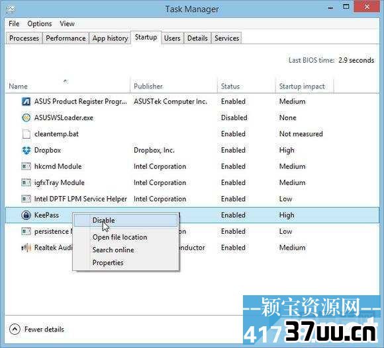Click Intel Corporation publisher for hkcmd Module

(160, 166)
